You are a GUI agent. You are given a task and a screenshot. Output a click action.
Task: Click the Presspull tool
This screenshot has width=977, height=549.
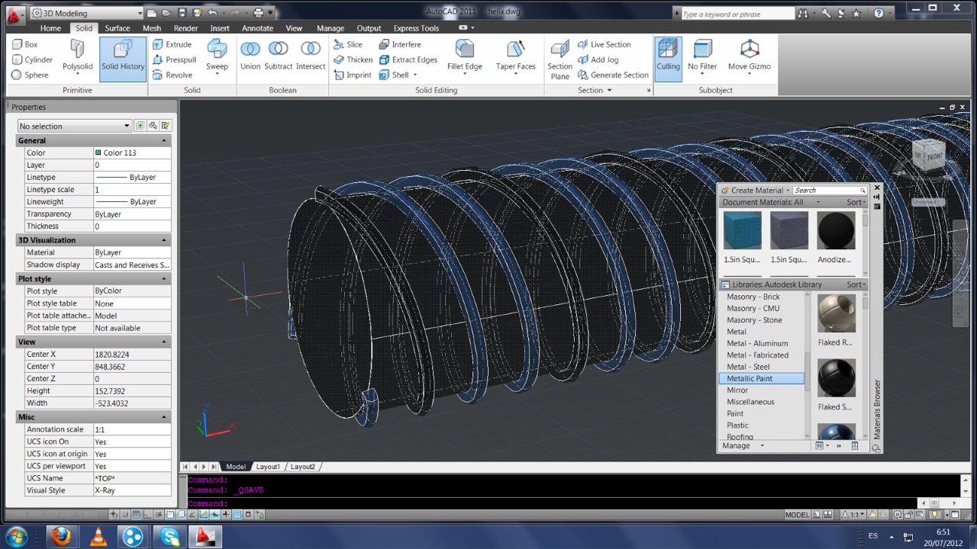click(x=174, y=59)
